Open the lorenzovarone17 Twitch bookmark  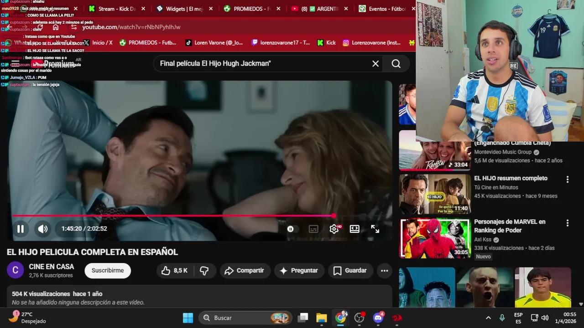(280, 43)
